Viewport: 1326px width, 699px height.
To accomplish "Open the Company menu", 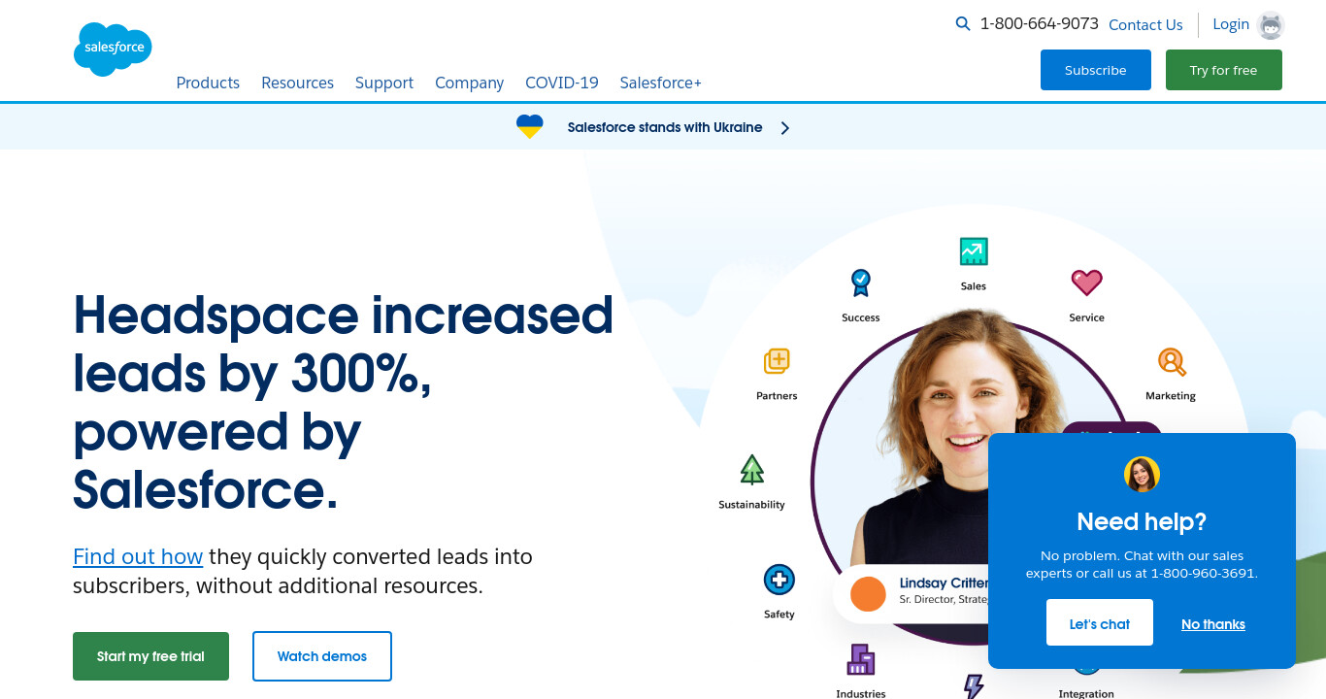I will pyautogui.click(x=469, y=83).
